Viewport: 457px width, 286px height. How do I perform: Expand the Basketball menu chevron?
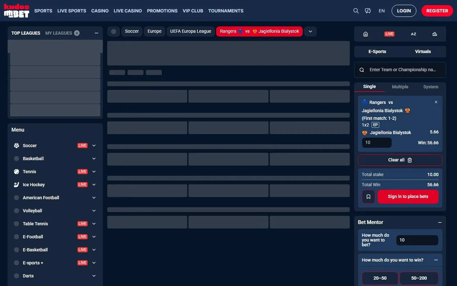coord(94,158)
